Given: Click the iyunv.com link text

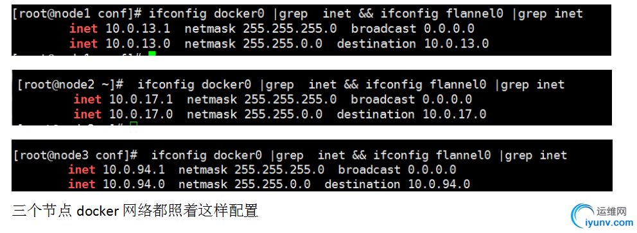Looking at the screenshot, I should tap(609, 223).
